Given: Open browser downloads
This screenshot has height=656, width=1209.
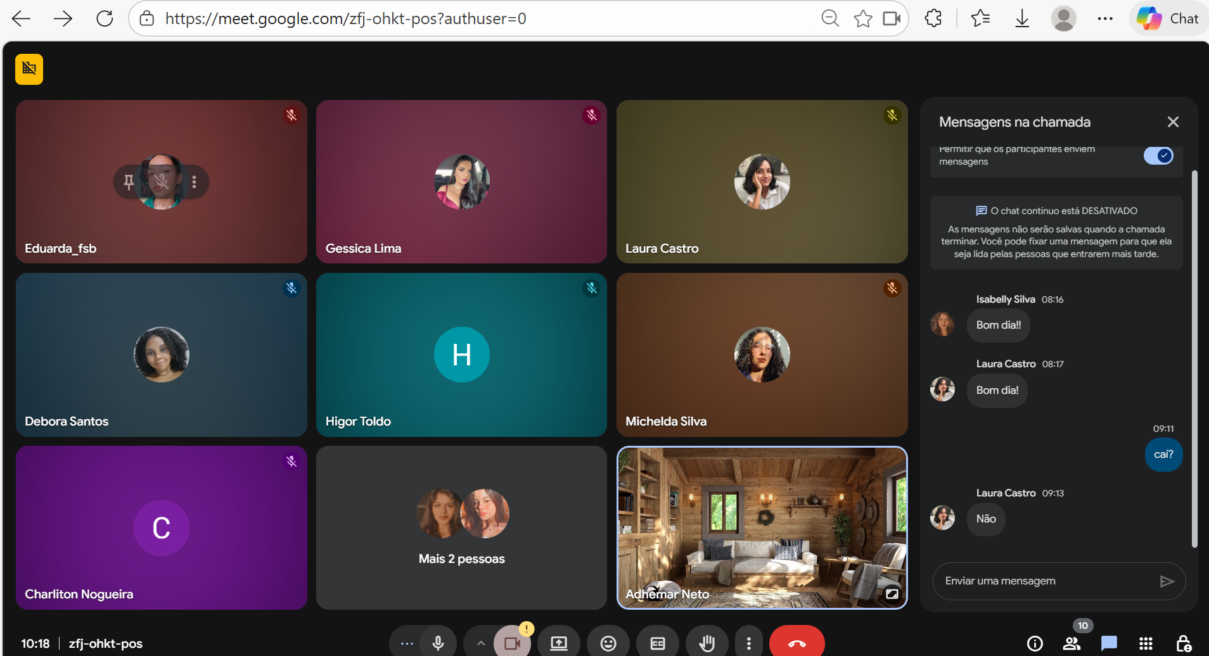Looking at the screenshot, I should (1022, 18).
